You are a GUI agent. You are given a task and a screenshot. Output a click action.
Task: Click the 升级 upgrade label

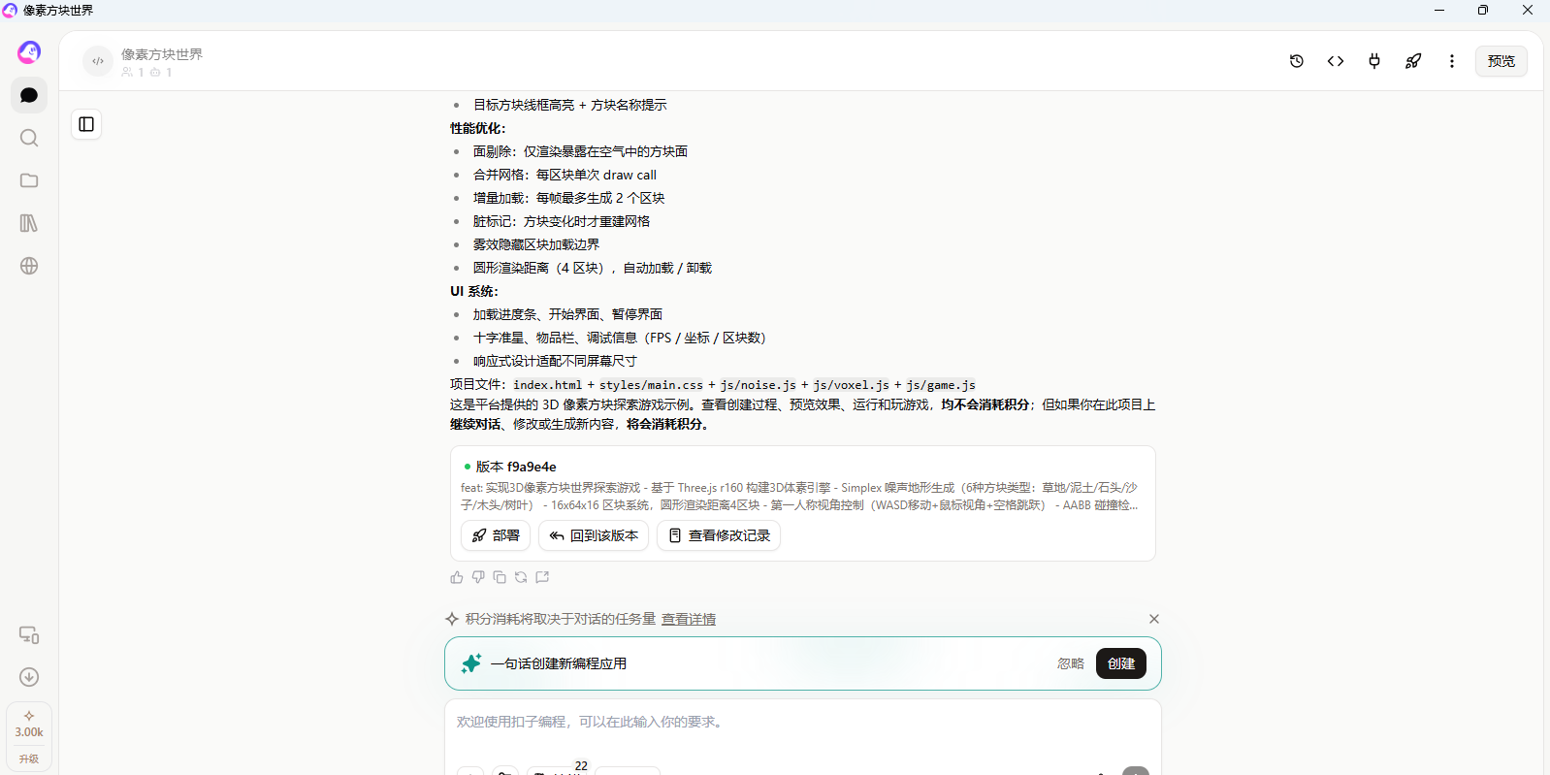[29, 759]
